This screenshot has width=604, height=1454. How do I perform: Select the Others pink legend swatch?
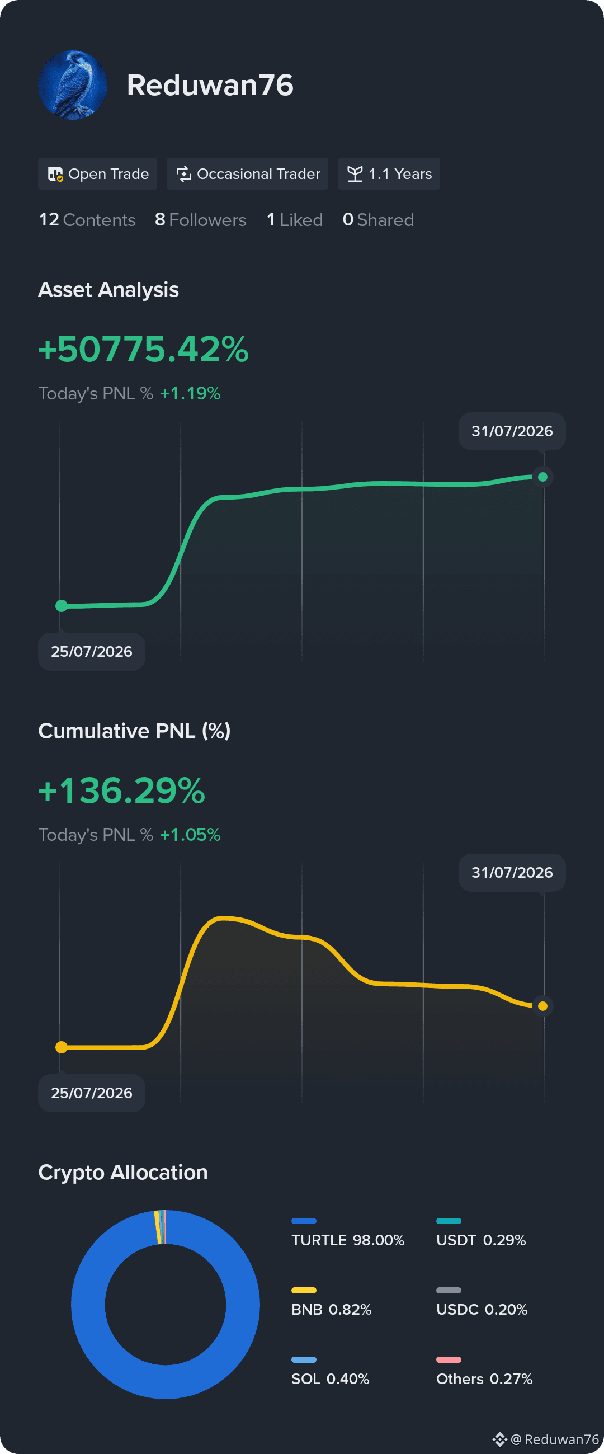point(449,1360)
